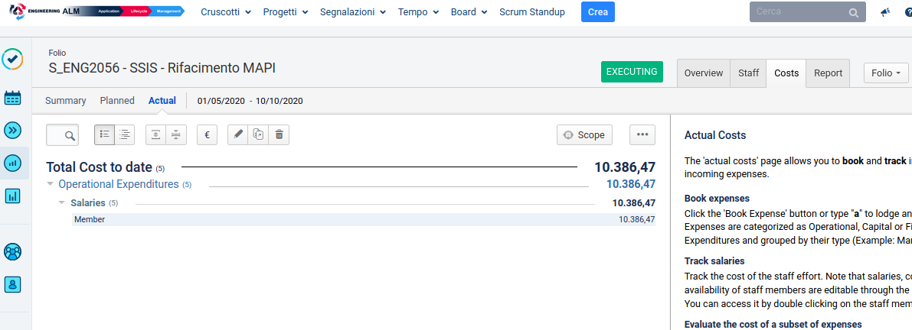Click the euro currency toolbar icon
The height and width of the screenshot is (330, 912).
click(207, 134)
